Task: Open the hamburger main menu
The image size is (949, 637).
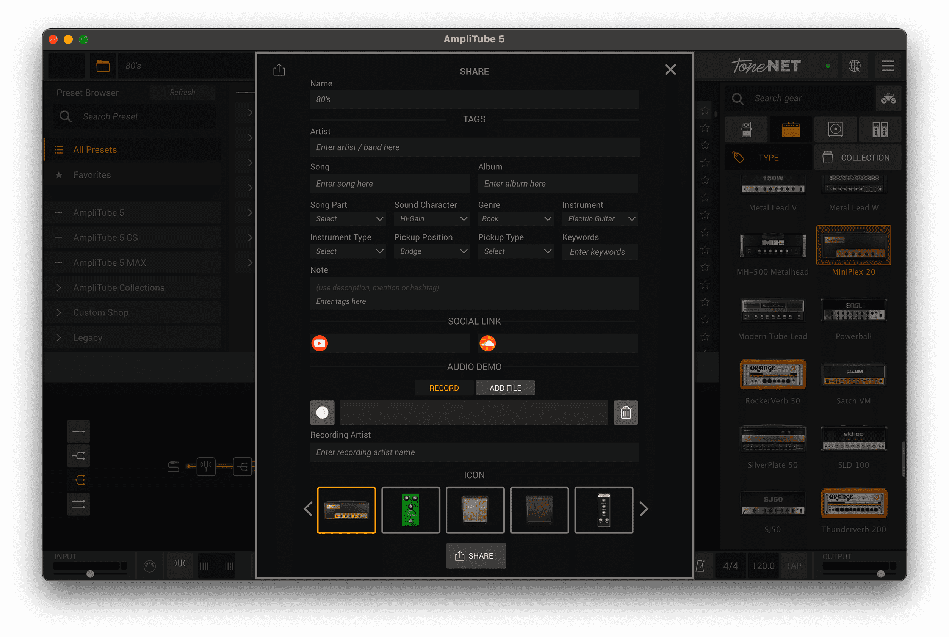Action: pyautogui.click(x=887, y=66)
